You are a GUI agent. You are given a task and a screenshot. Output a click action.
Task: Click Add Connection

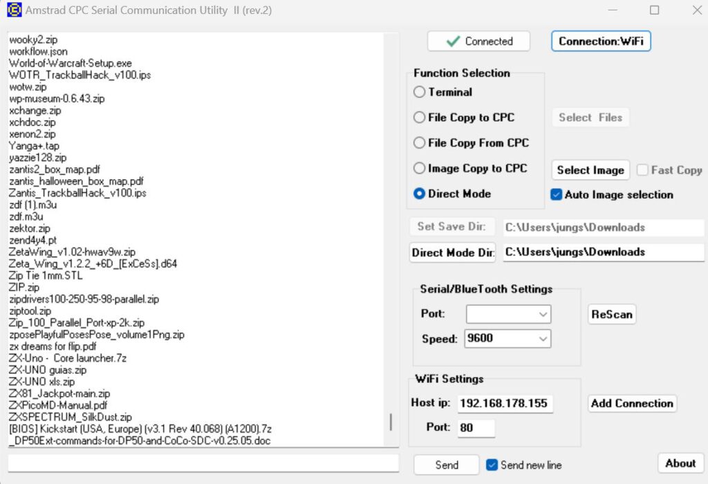point(631,403)
